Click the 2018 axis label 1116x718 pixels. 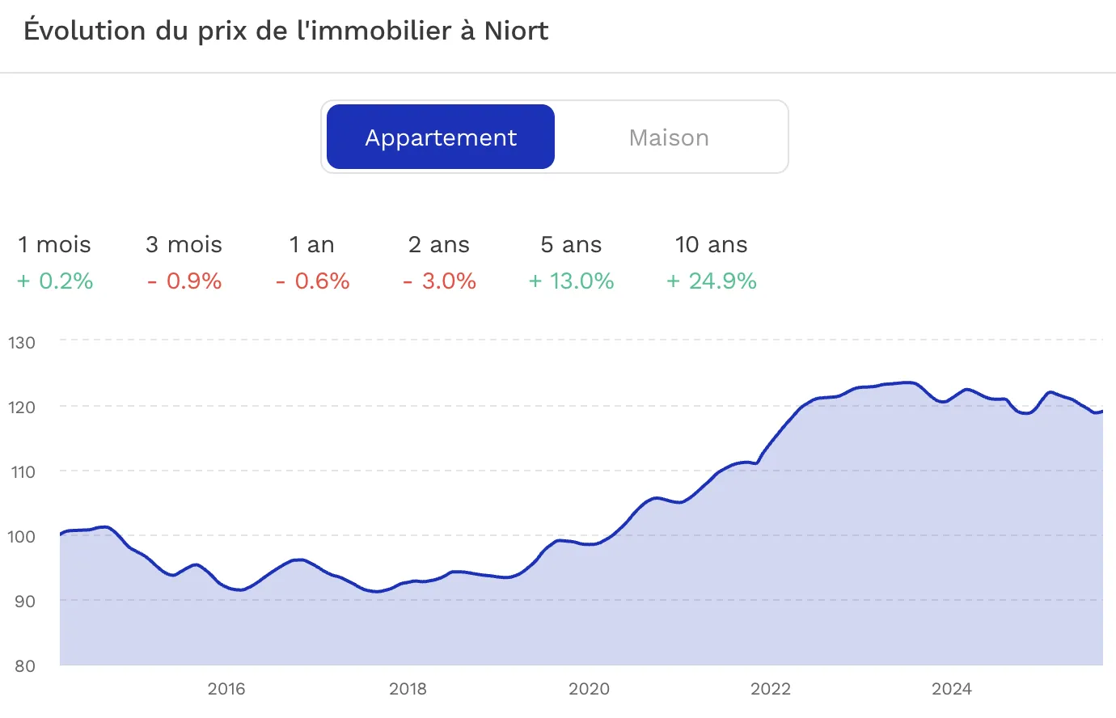coord(408,689)
